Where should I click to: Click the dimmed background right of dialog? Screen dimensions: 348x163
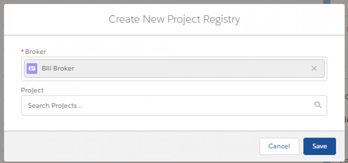(x=346, y=109)
